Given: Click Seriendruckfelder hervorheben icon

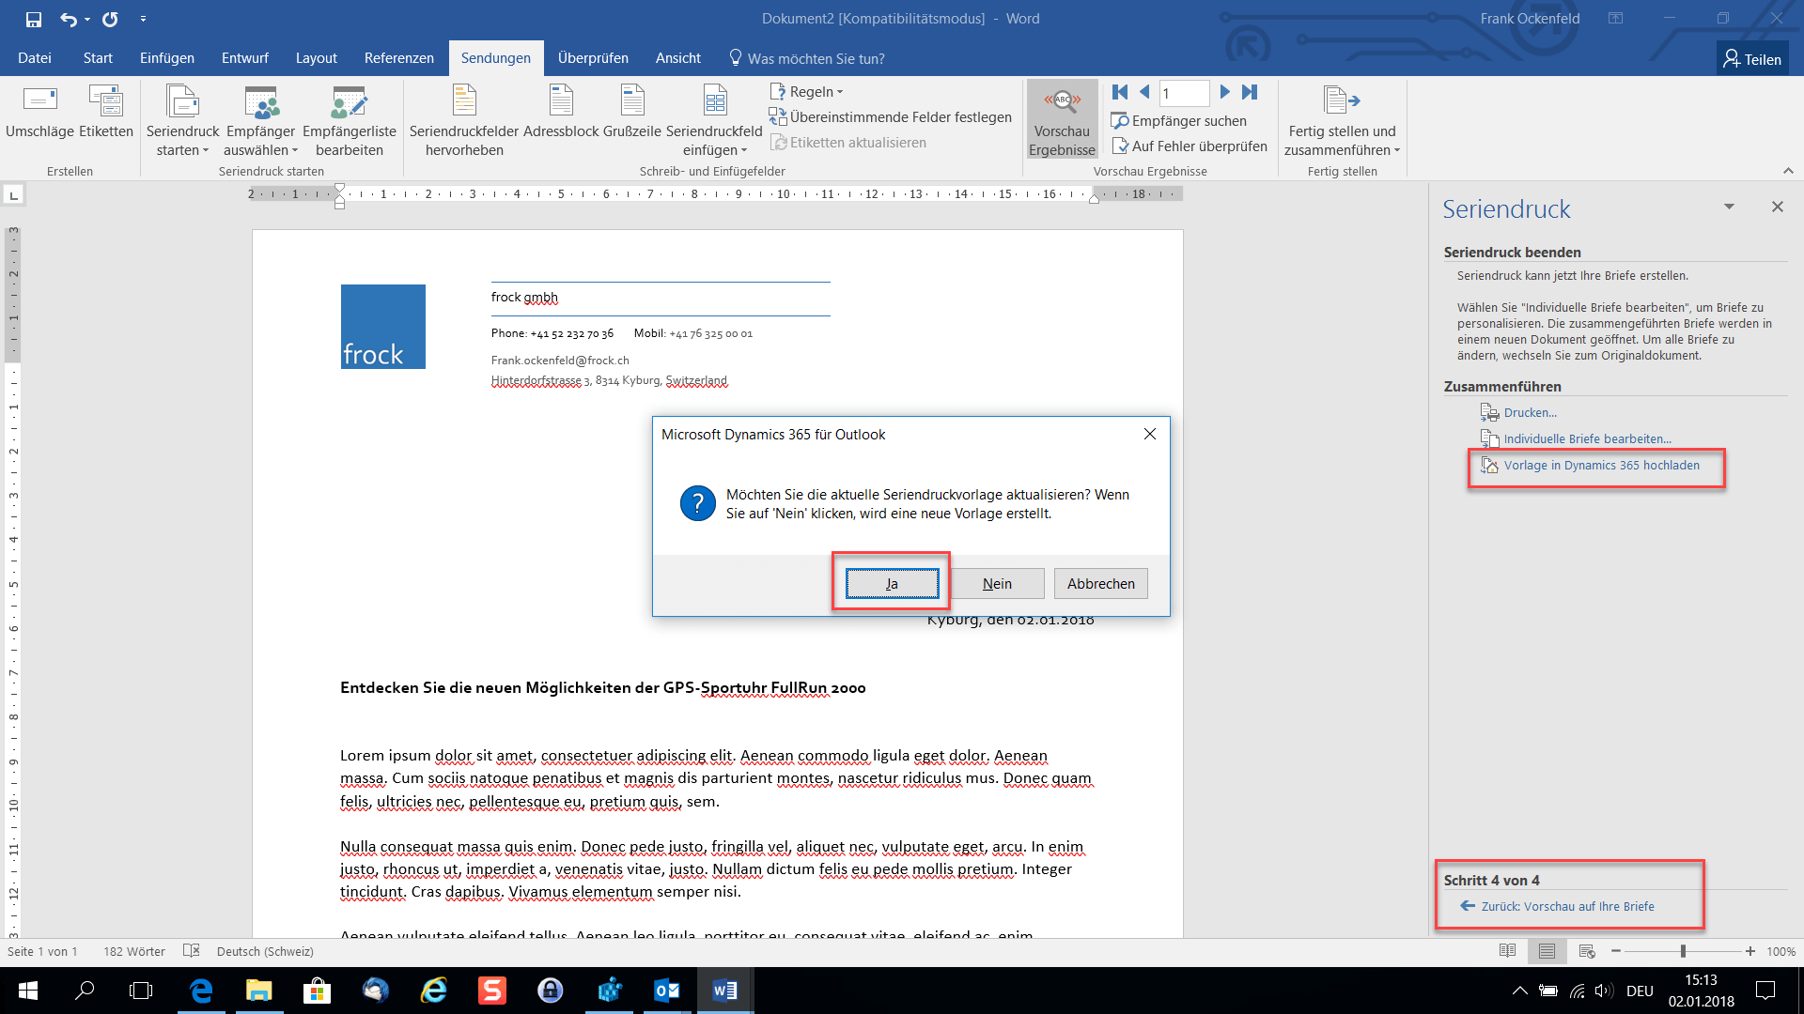Looking at the screenshot, I should 464,120.
